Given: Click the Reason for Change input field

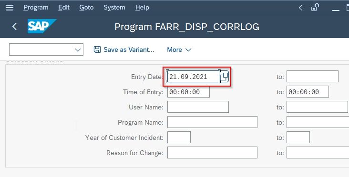Looking at the screenshot, I should 212,152.
